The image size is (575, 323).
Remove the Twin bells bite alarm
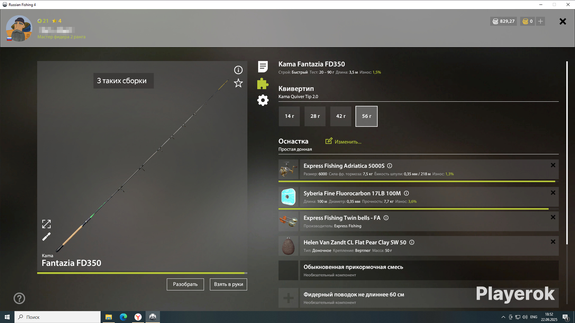coord(553,217)
